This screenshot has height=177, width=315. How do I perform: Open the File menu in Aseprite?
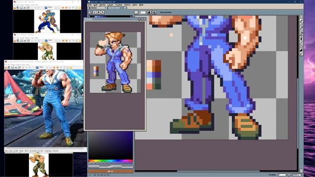click(90, 5)
